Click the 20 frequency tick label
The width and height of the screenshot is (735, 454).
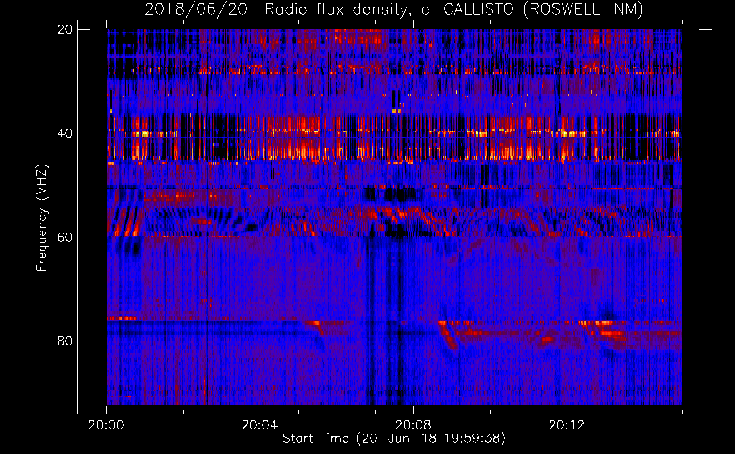65,30
